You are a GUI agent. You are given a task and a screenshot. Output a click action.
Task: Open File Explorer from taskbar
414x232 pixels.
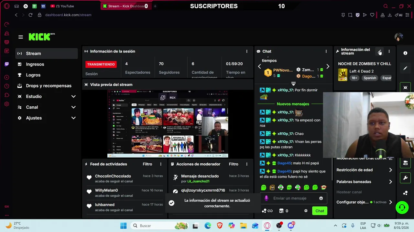(x=243, y=226)
